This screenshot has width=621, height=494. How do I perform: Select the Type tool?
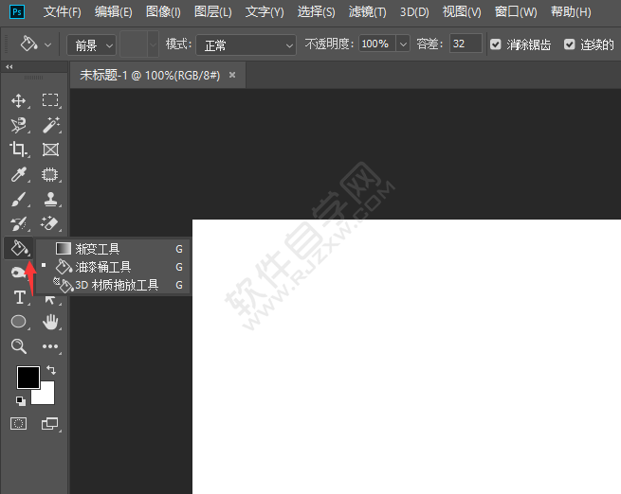19,297
